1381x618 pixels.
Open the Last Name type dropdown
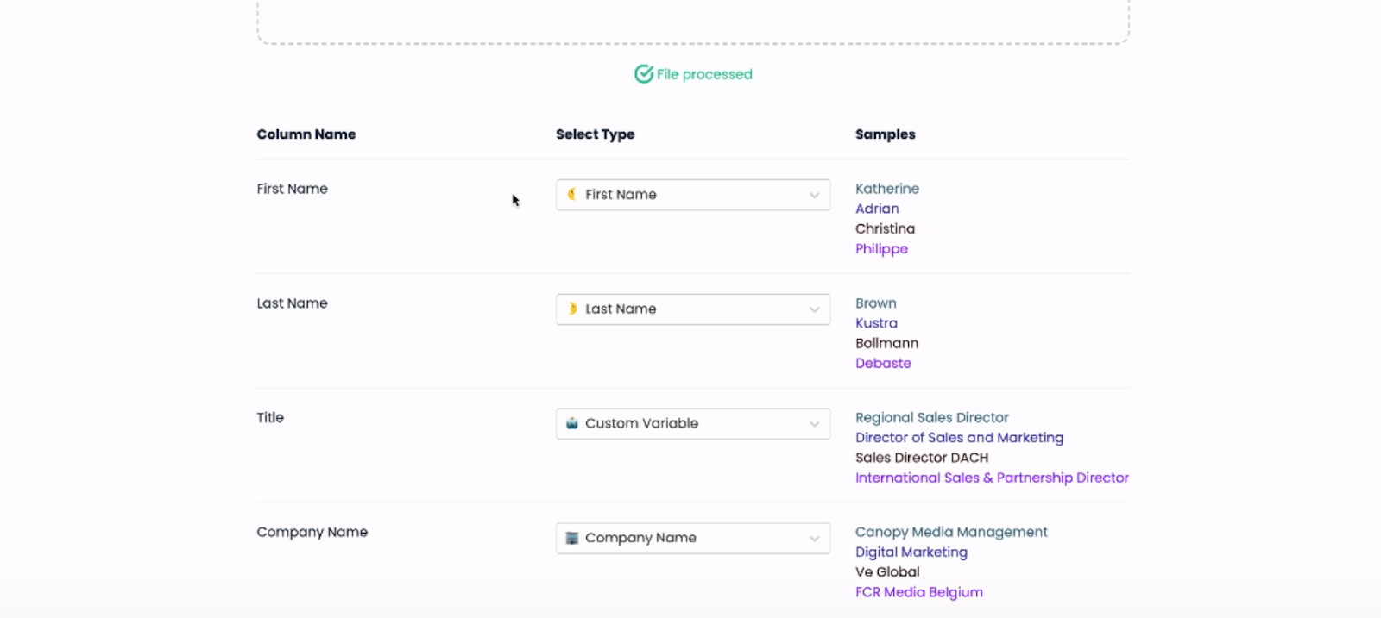pyautogui.click(x=692, y=309)
